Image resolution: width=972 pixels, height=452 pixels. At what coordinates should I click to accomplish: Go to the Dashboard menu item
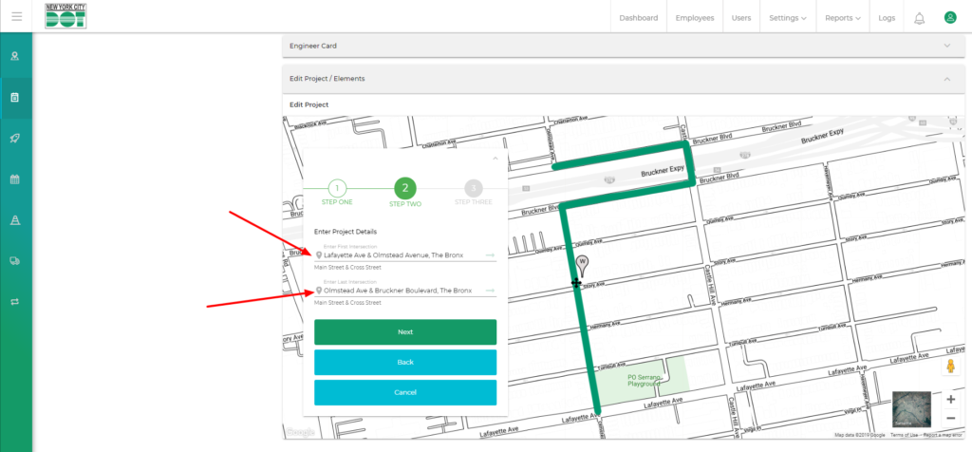pyautogui.click(x=638, y=18)
